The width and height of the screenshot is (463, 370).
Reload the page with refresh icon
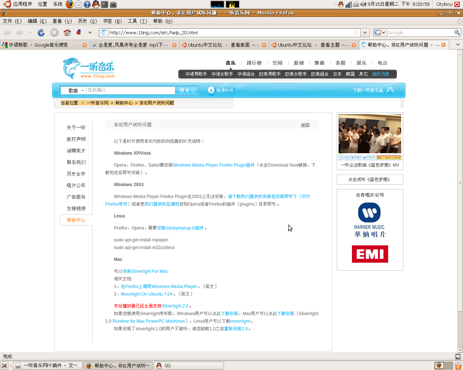click(41, 33)
